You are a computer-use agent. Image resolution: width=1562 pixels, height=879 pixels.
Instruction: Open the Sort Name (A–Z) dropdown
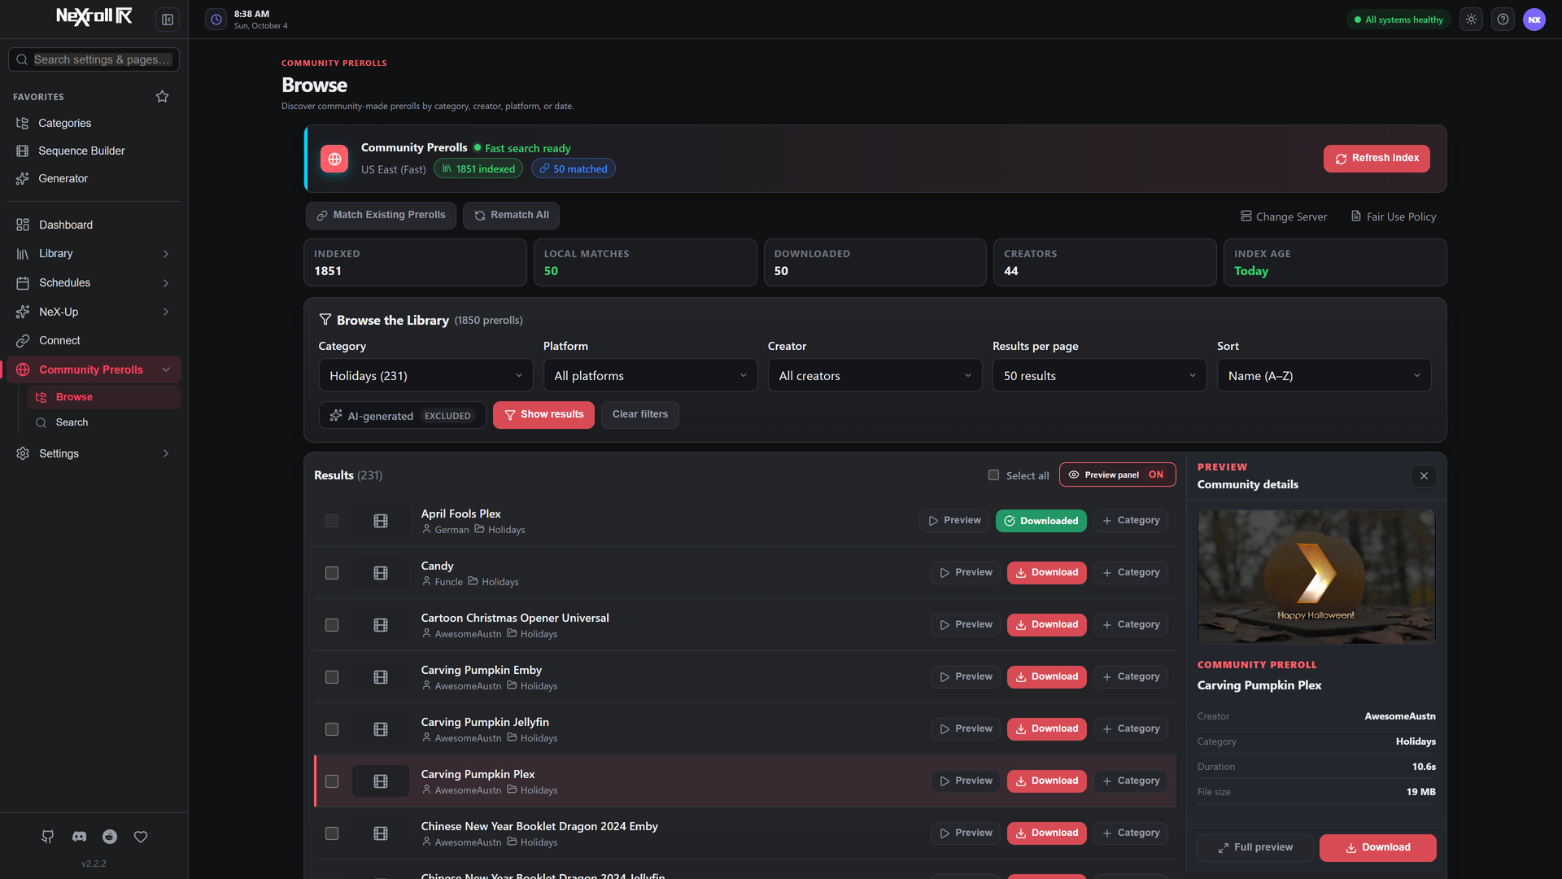point(1324,375)
